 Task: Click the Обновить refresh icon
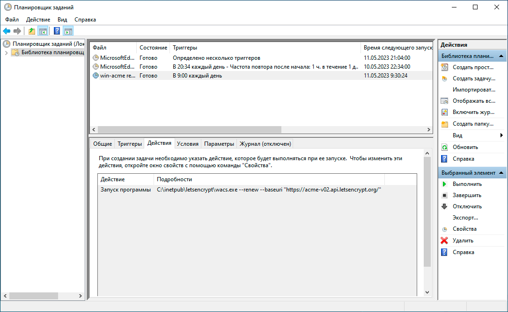point(444,147)
